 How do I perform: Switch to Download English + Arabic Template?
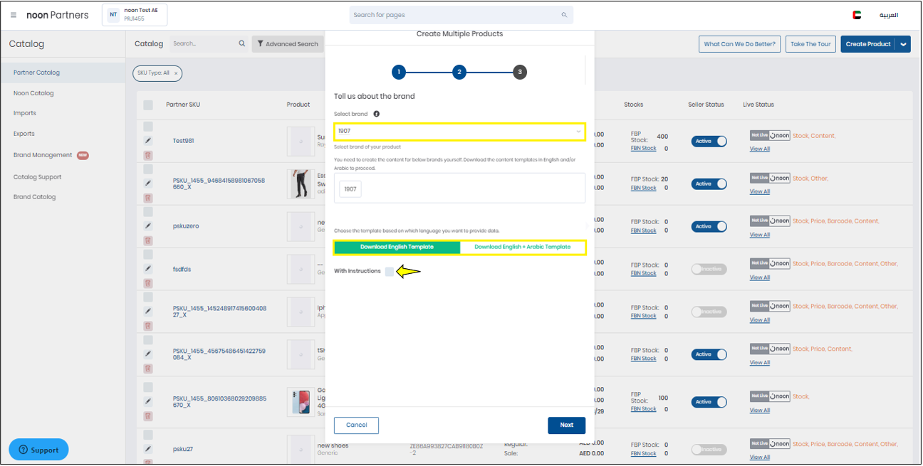coord(522,247)
